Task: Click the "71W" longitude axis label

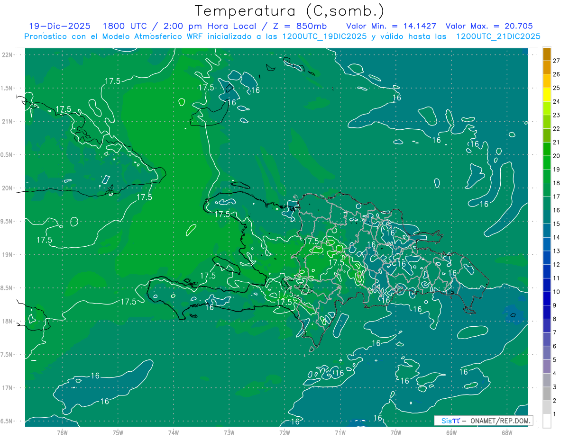Action: pos(340,433)
